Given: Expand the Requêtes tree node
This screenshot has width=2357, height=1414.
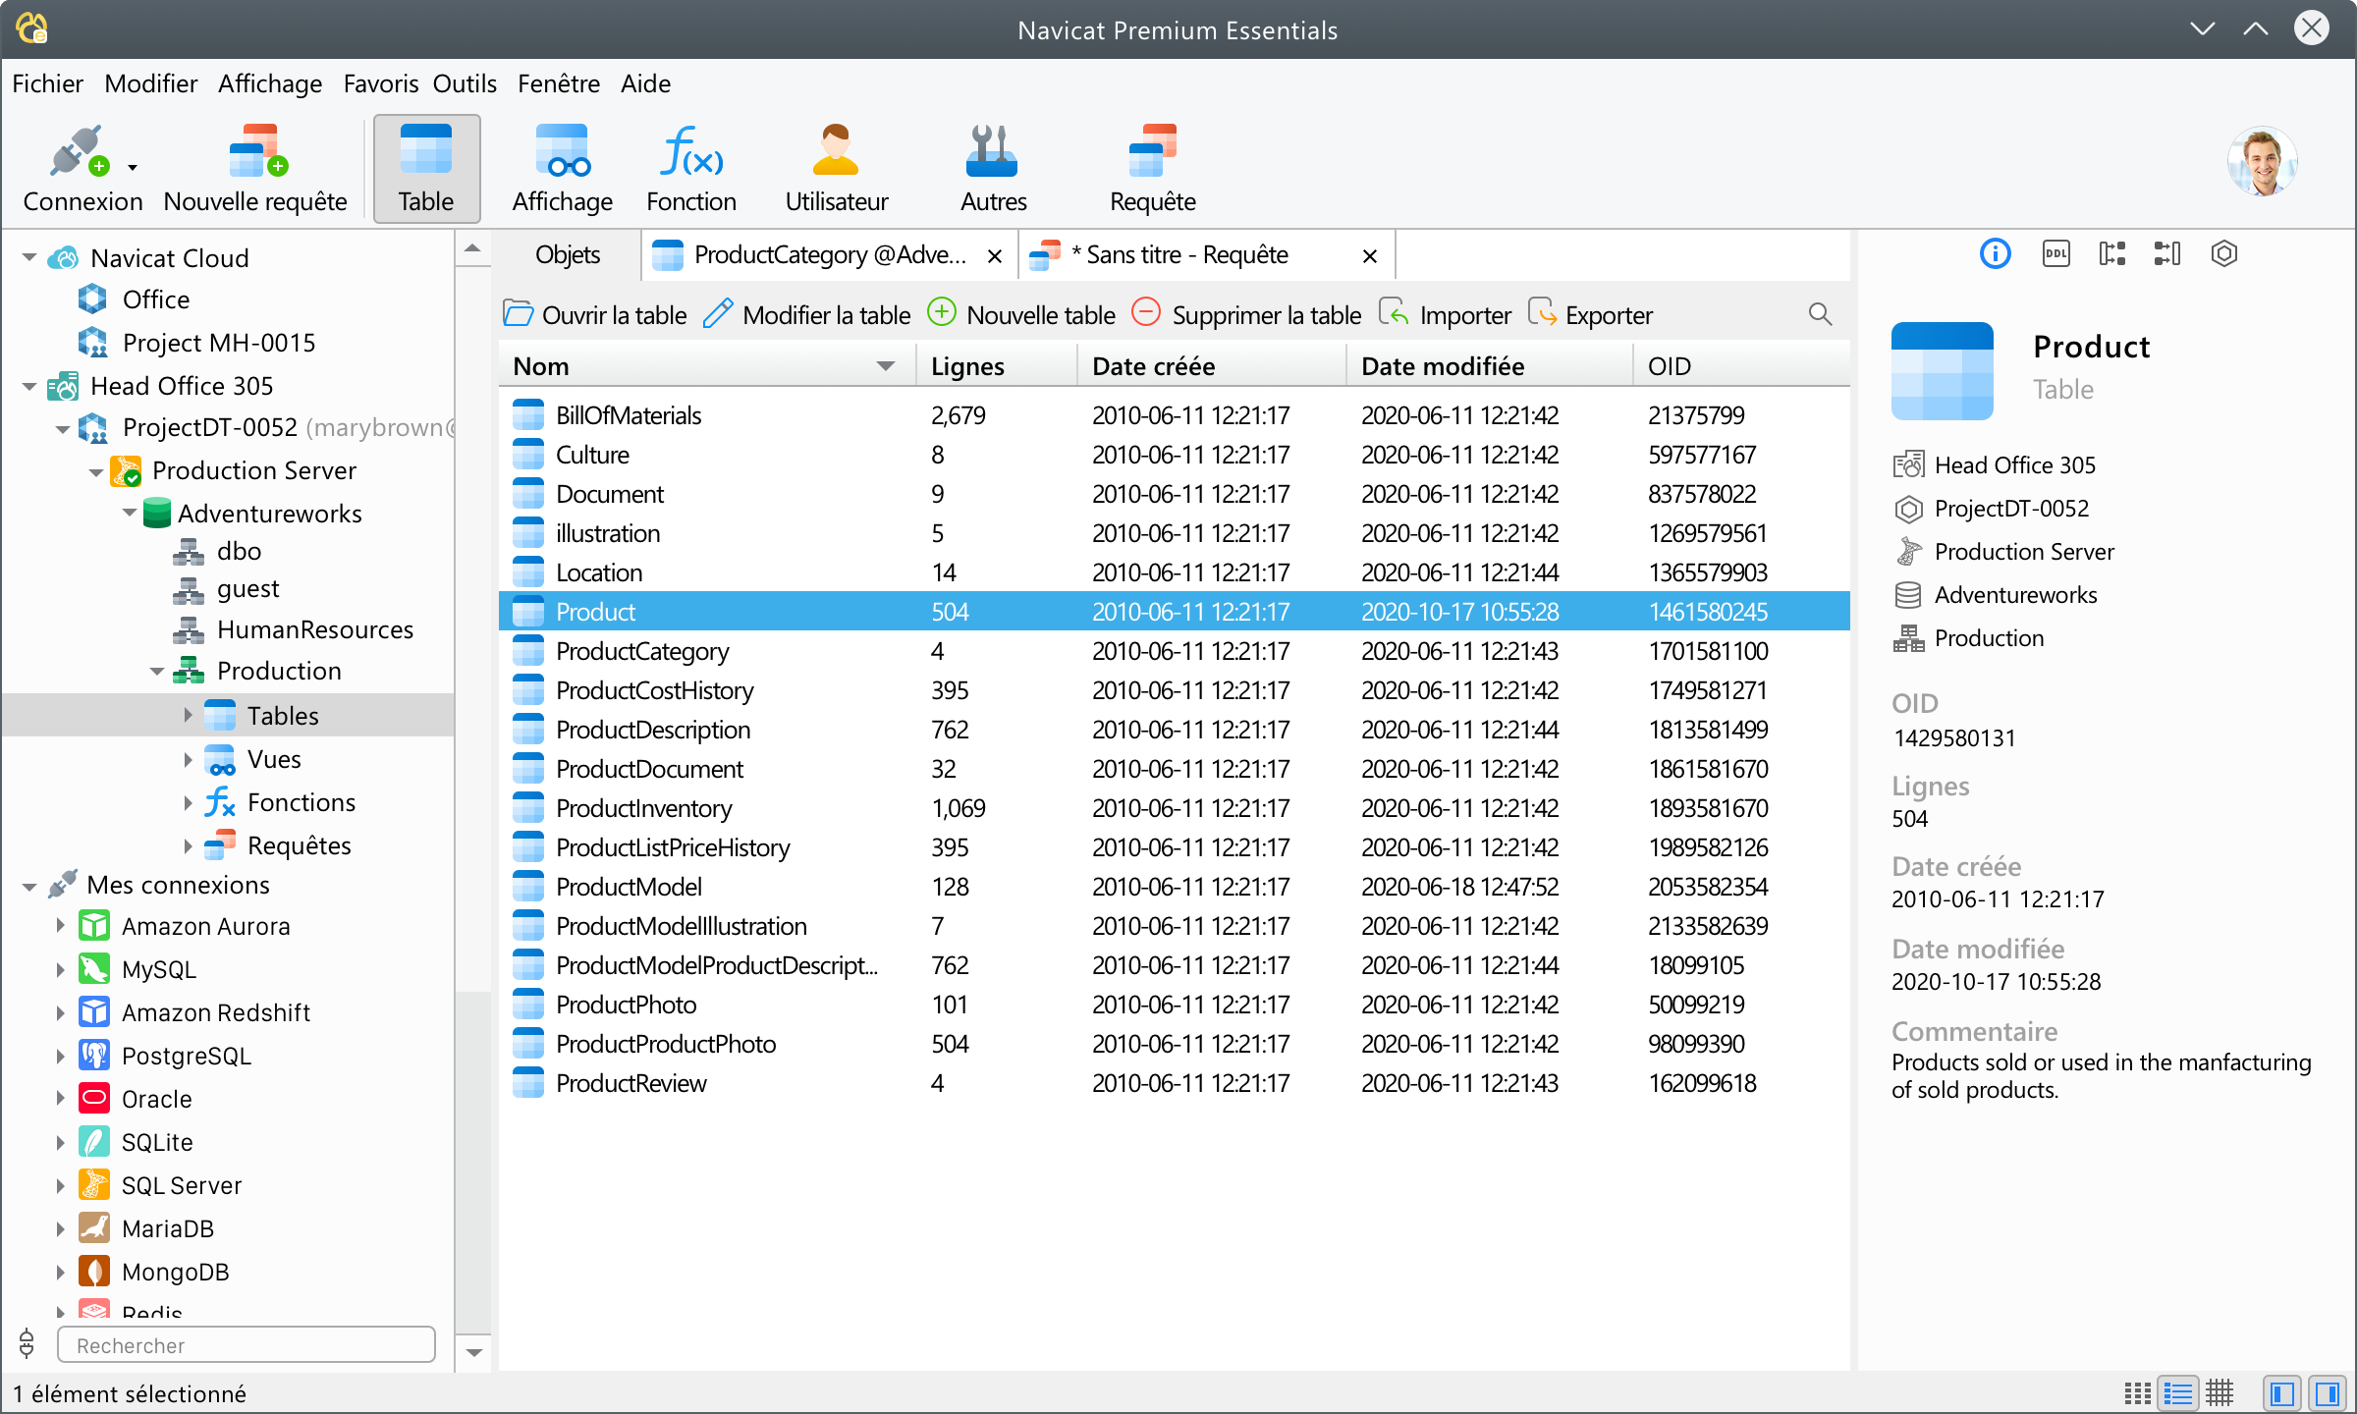Looking at the screenshot, I should click(188, 845).
